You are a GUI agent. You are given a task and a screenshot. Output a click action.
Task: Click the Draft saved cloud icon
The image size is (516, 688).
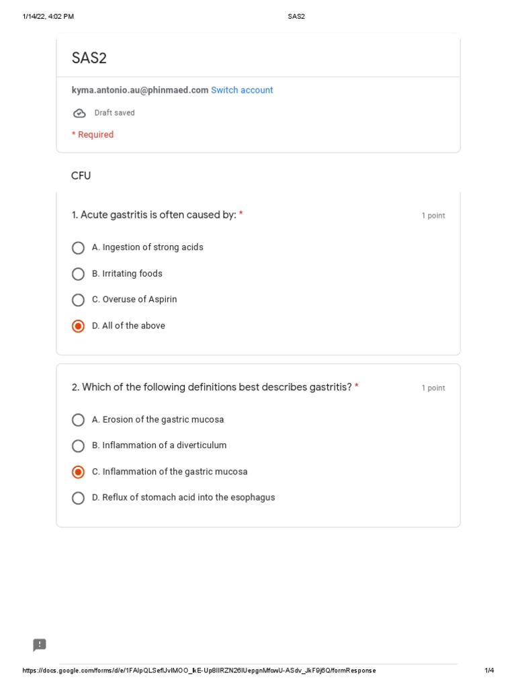[x=79, y=113]
